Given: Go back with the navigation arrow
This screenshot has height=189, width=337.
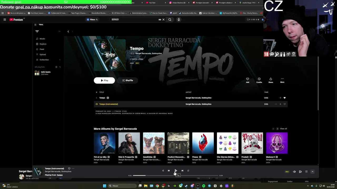Looking at the screenshot, I should pos(68,31).
